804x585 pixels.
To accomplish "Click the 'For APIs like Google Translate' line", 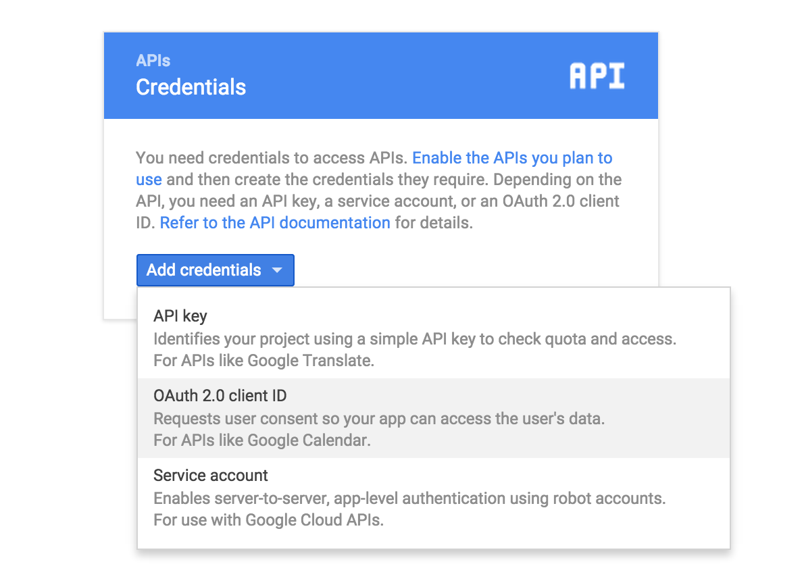I will click(263, 361).
